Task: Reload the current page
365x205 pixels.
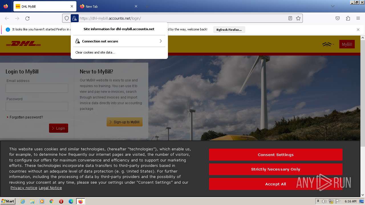Action: coord(27,18)
